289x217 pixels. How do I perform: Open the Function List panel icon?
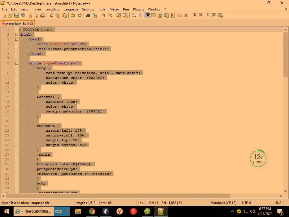point(173,15)
